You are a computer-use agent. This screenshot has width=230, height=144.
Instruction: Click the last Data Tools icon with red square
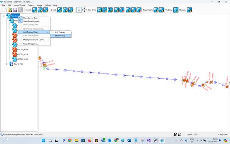(139, 10)
